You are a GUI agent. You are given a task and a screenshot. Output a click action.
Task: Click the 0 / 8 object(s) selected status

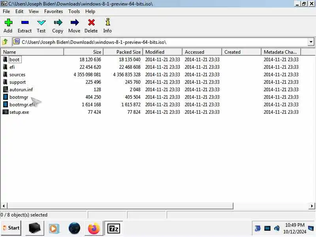(x=24, y=215)
